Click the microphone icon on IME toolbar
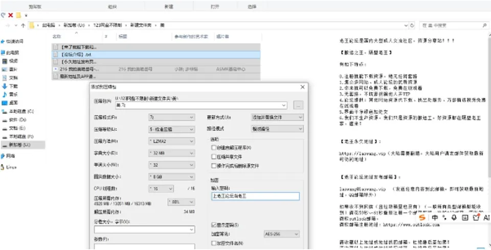 (454, 217)
